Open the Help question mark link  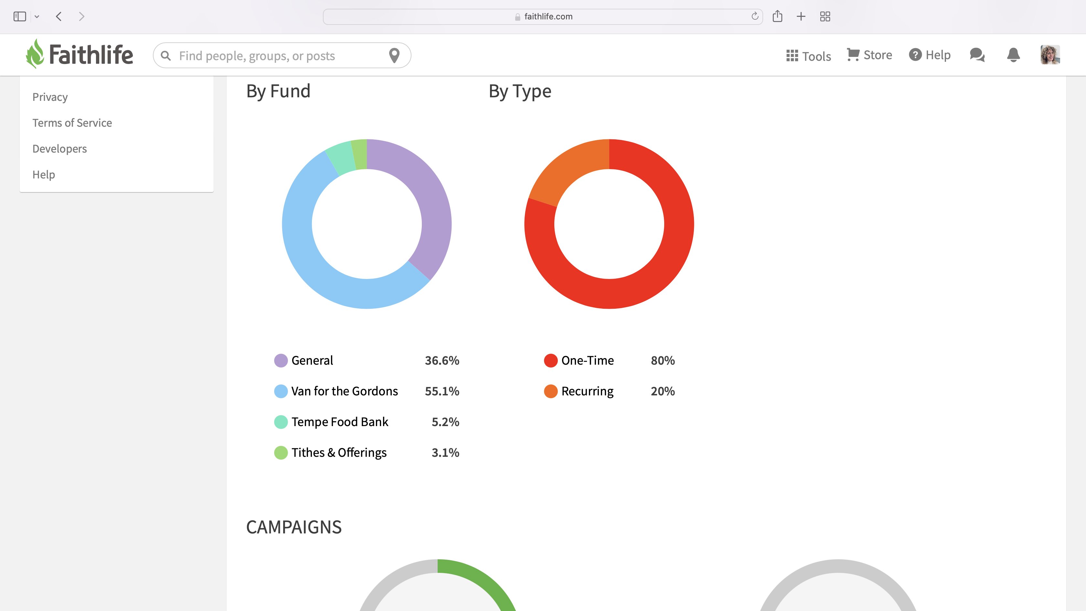click(930, 55)
